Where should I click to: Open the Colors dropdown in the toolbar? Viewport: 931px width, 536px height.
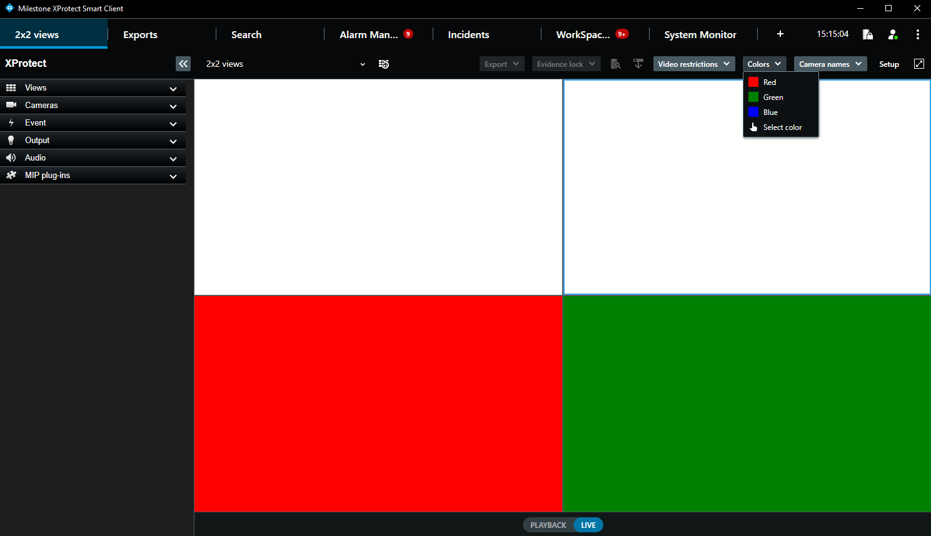point(763,64)
